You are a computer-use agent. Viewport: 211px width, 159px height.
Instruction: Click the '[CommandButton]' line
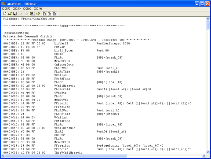(16, 33)
